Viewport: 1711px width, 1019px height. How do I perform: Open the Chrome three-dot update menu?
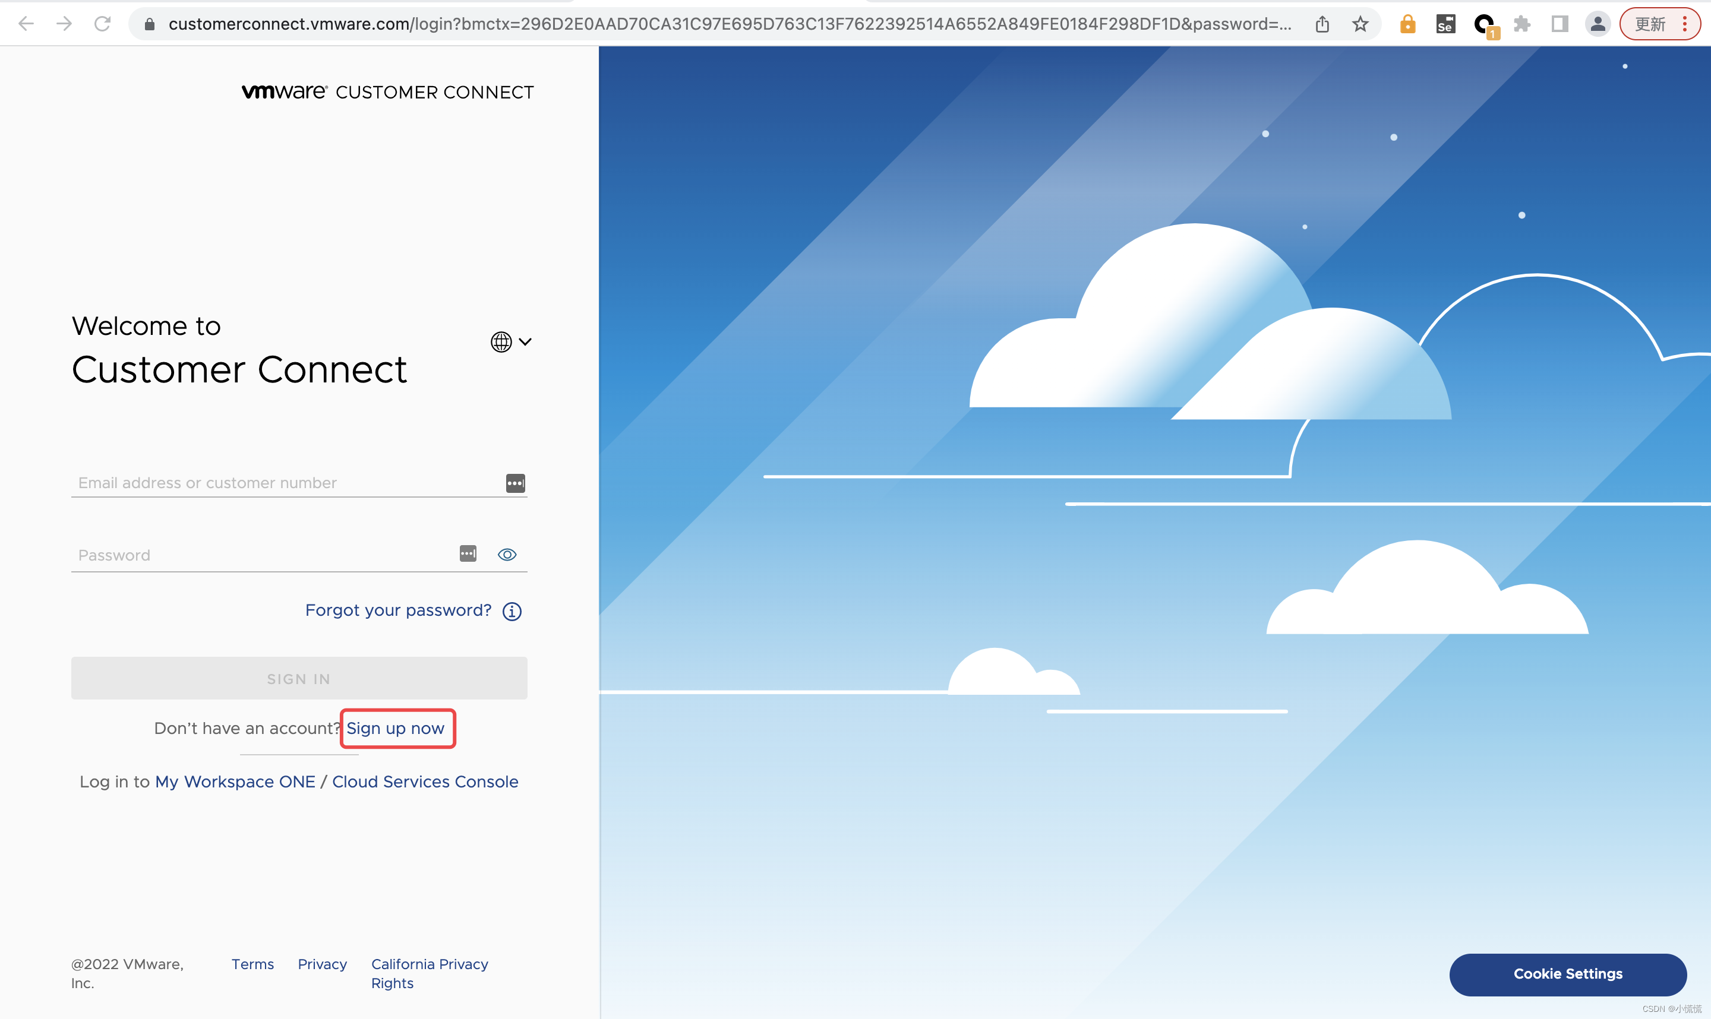[1684, 24]
